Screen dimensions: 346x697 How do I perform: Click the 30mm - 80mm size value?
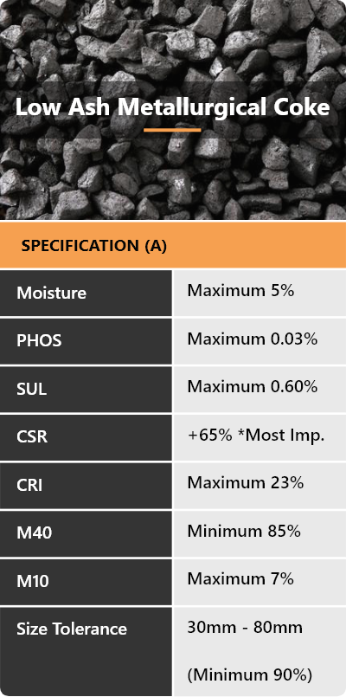point(245,627)
